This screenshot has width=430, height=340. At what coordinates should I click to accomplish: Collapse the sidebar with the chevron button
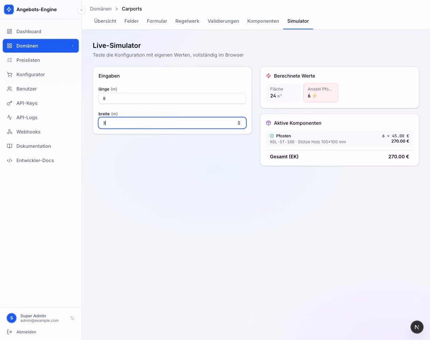tap(81, 10)
